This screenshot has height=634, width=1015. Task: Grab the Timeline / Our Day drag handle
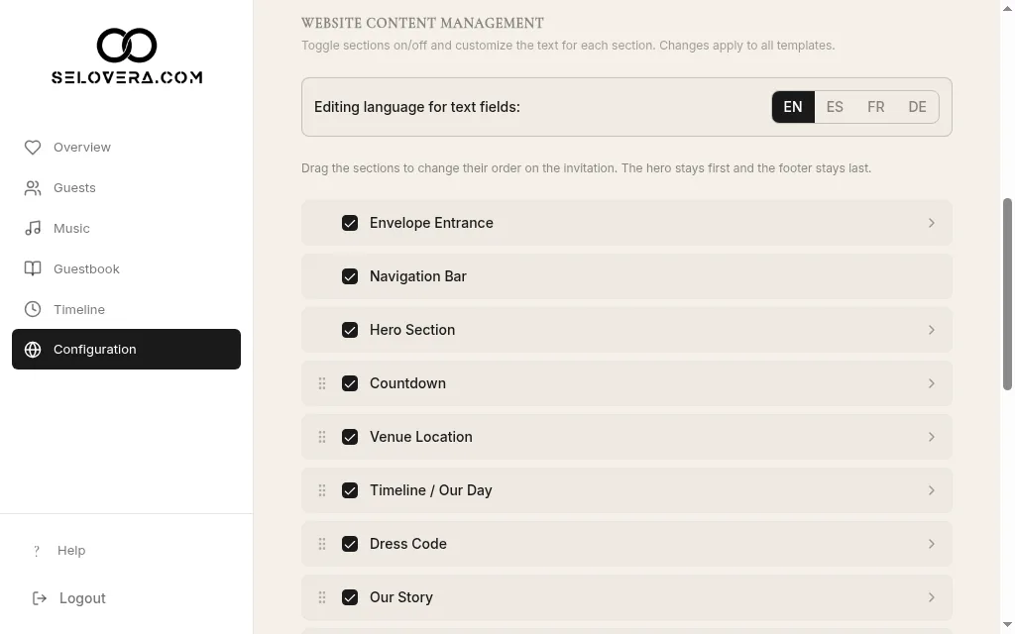(x=322, y=490)
